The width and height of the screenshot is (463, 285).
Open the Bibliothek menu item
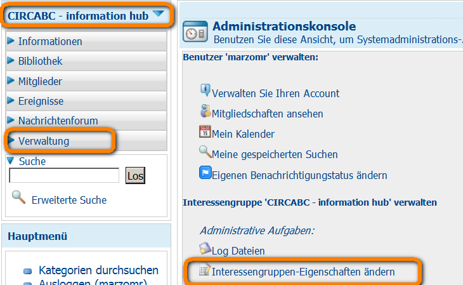(x=40, y=62)
